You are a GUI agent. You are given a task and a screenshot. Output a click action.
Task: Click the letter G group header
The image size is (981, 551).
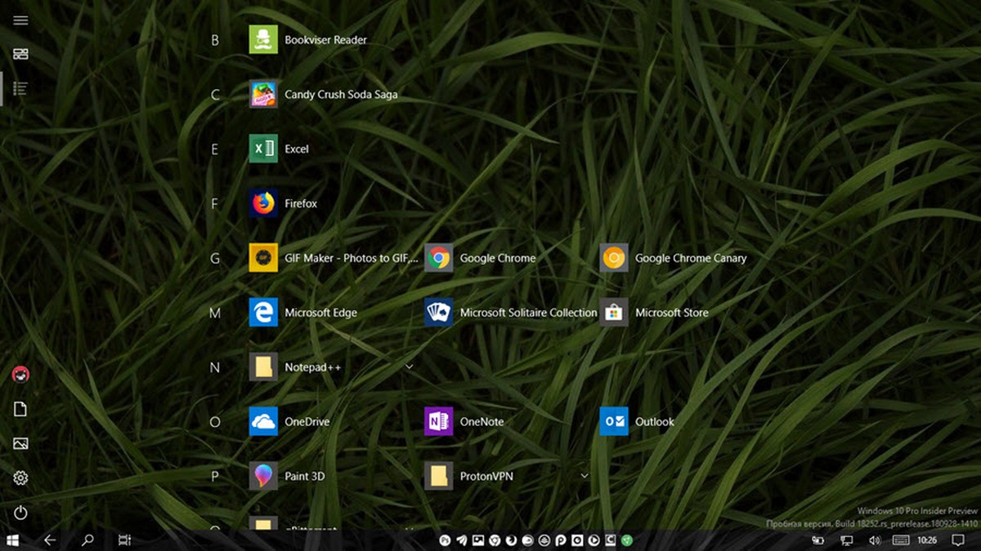[x=215, y=258]
